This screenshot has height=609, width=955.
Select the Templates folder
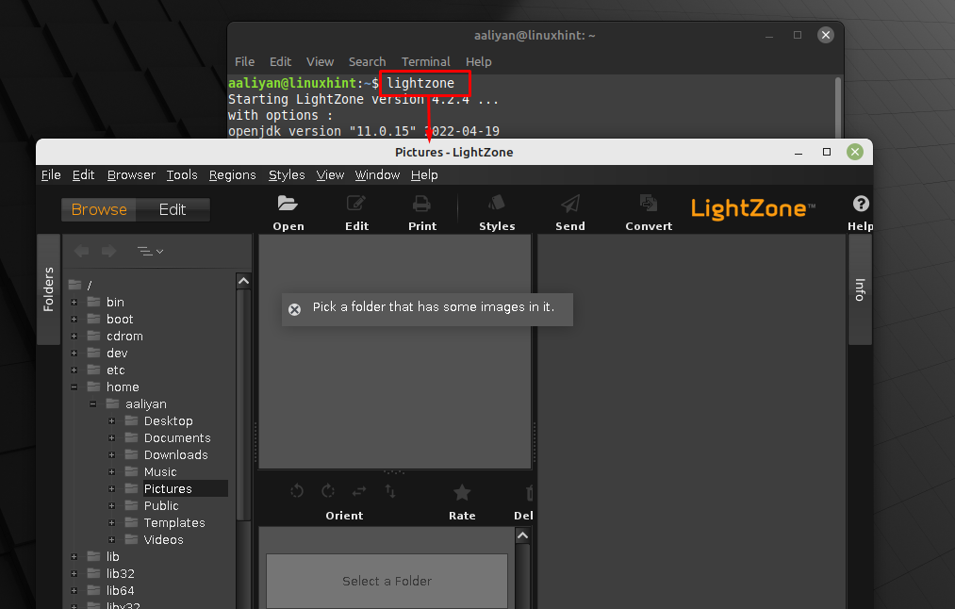[174, 523]
